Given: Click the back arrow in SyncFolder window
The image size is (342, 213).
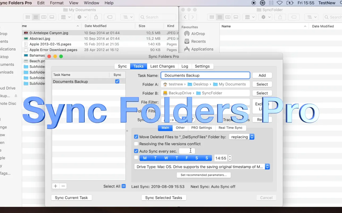Looking at the screenshot, I should [x=185, y=17].
